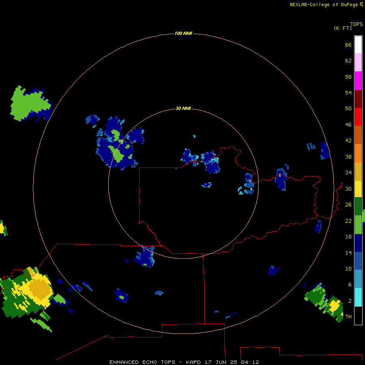The width and height of the screenshot is (365, 365).
Task: Click the TH threshold label in legend
Action: (x=348, y=316)
